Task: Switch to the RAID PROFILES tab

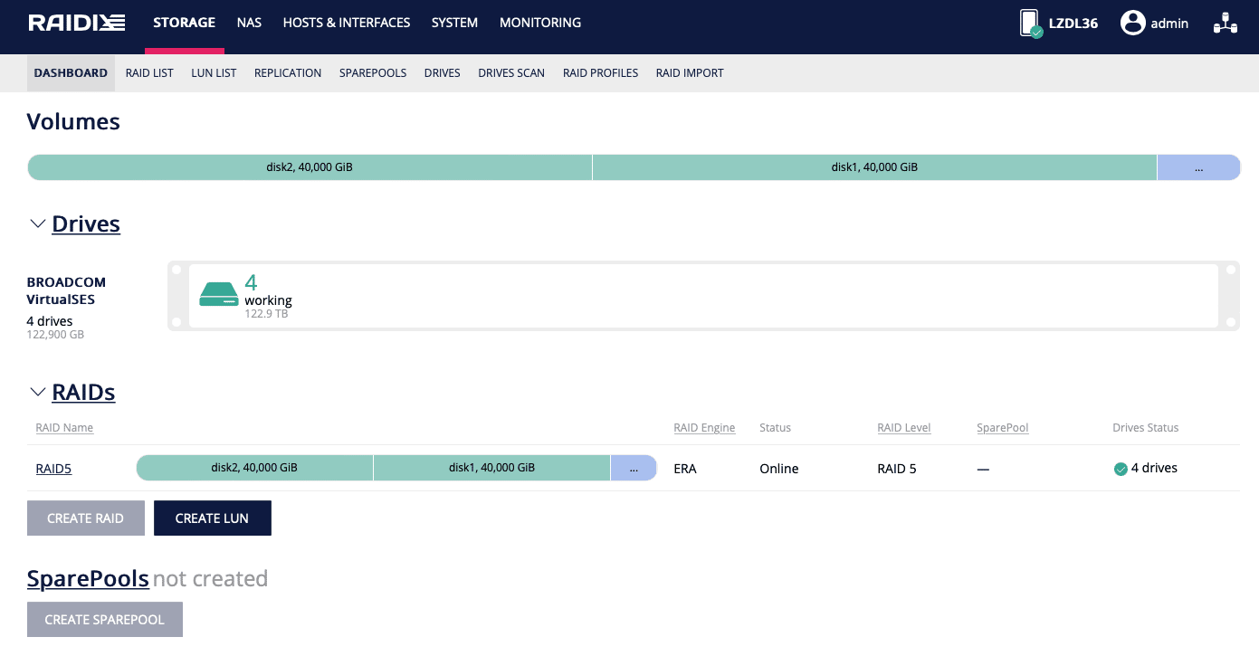Action: [600, 73]
